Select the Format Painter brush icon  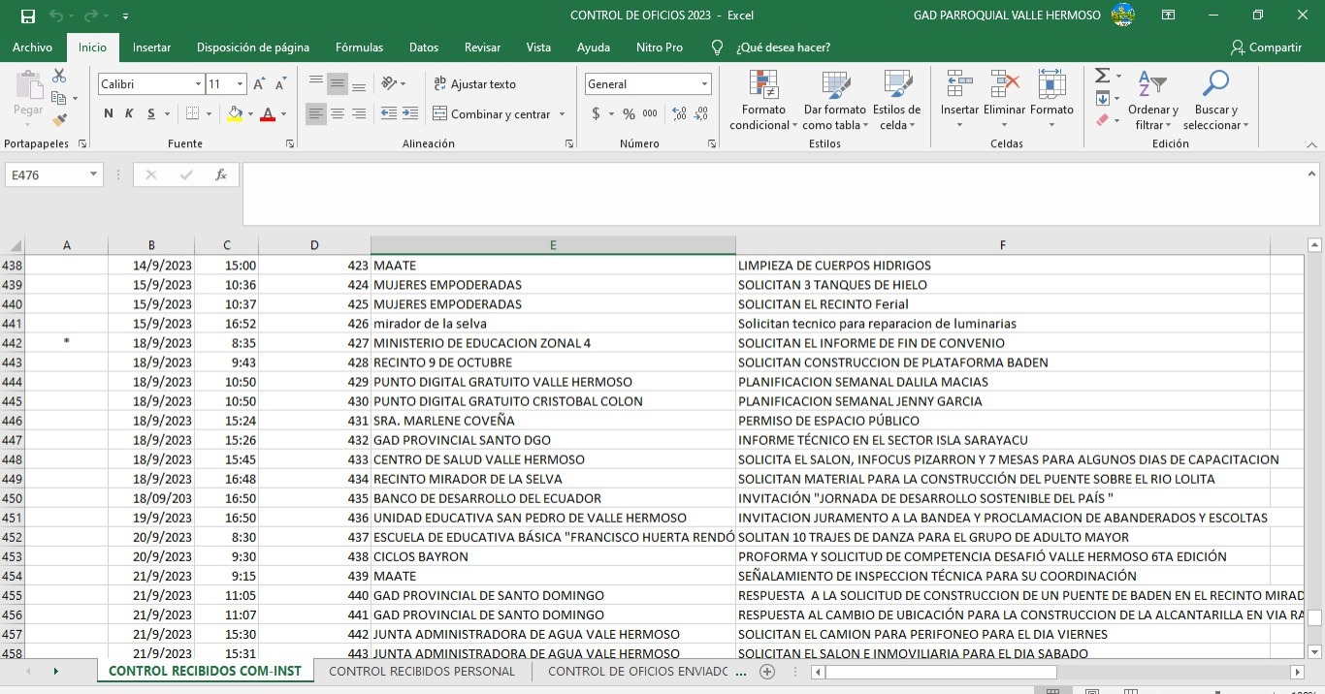pos(59,120)
